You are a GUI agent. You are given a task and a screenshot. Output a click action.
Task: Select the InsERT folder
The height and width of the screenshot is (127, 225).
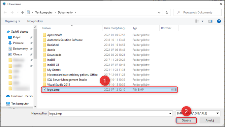point(51,60)
